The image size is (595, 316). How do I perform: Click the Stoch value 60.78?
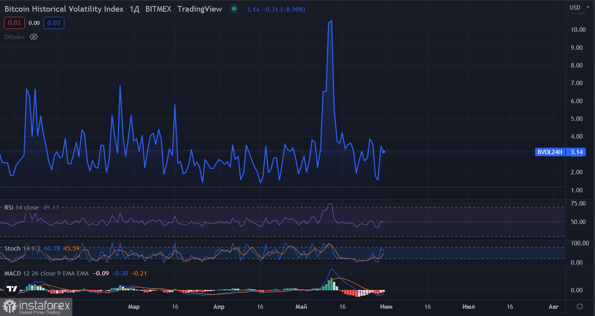tap(52, 249)
